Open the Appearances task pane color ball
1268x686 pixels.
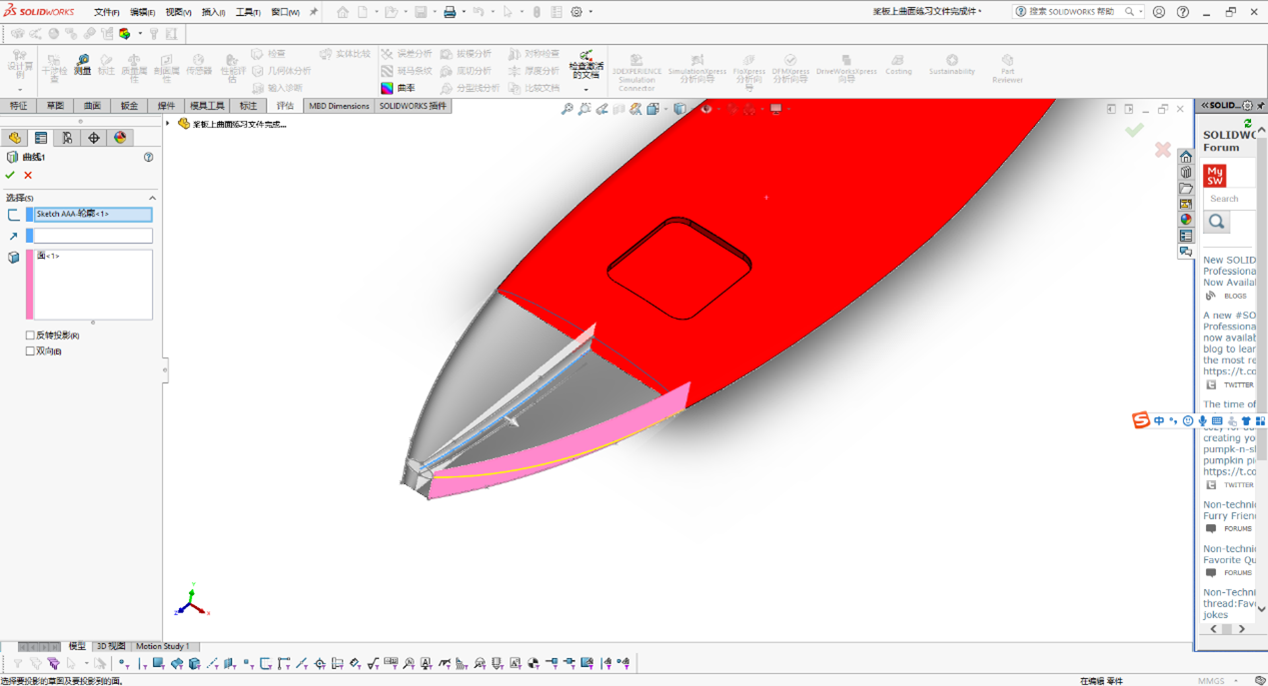click(x=1186, y=220)
